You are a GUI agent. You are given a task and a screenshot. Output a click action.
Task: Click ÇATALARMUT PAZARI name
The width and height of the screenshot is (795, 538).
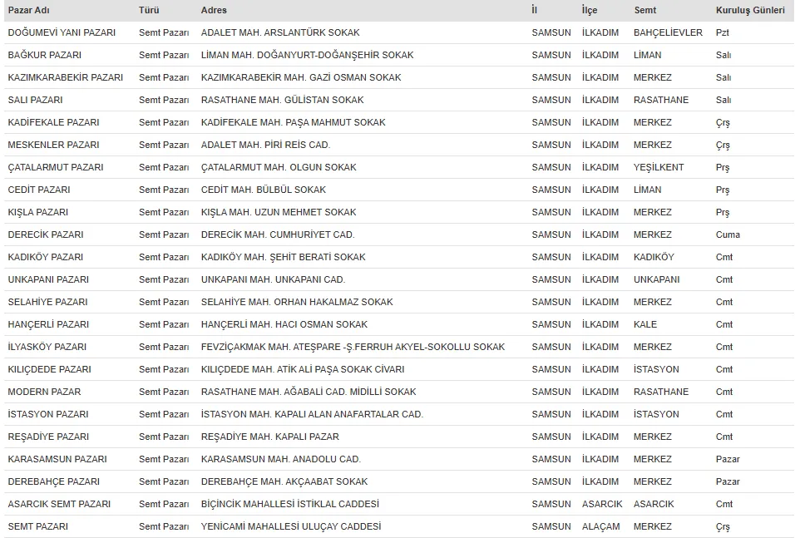[56, 167]
